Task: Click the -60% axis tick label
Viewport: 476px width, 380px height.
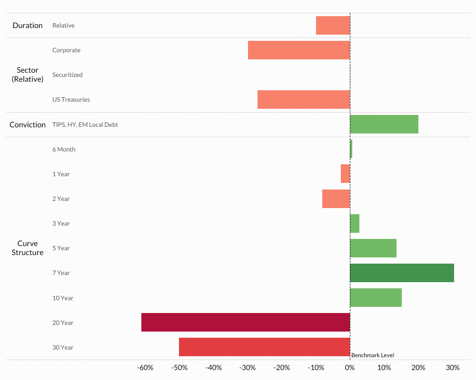Action: (145, 368)
